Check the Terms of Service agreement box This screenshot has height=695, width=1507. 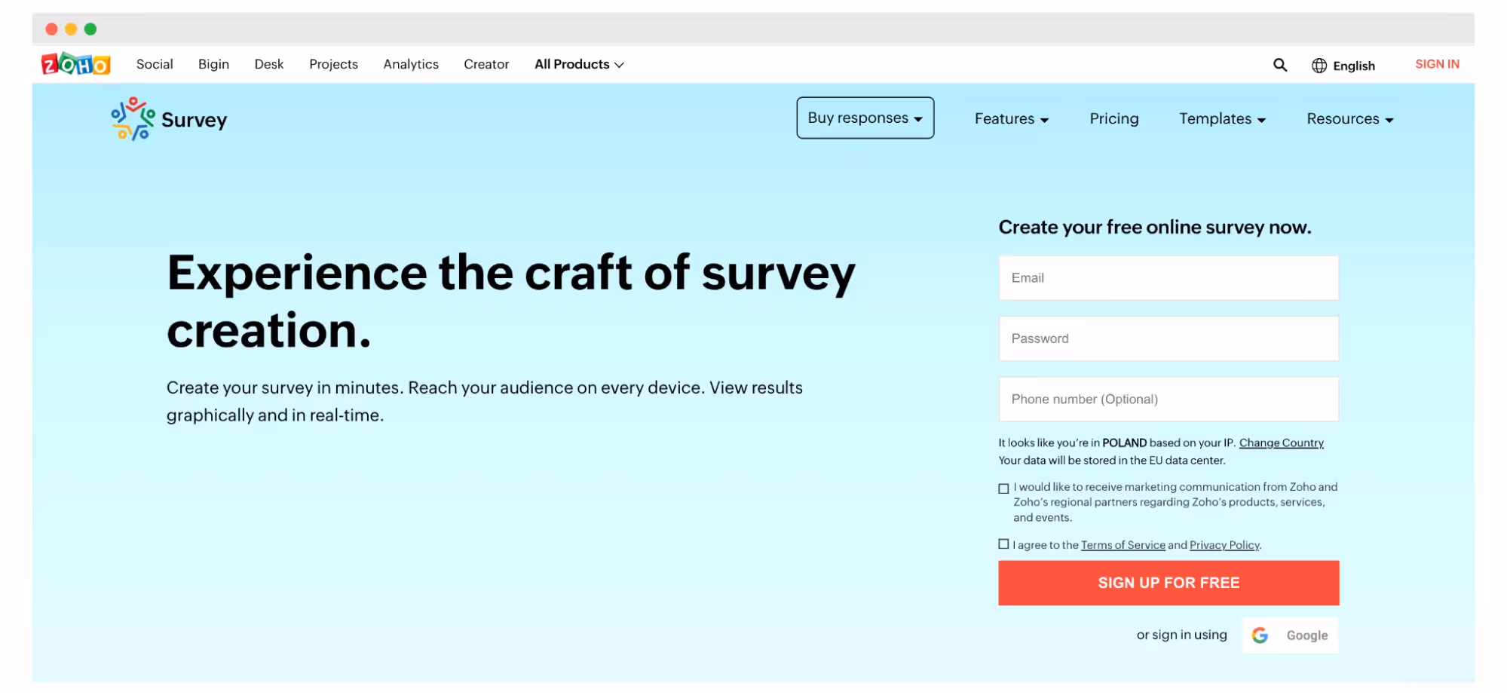[x=1003, y=544]
